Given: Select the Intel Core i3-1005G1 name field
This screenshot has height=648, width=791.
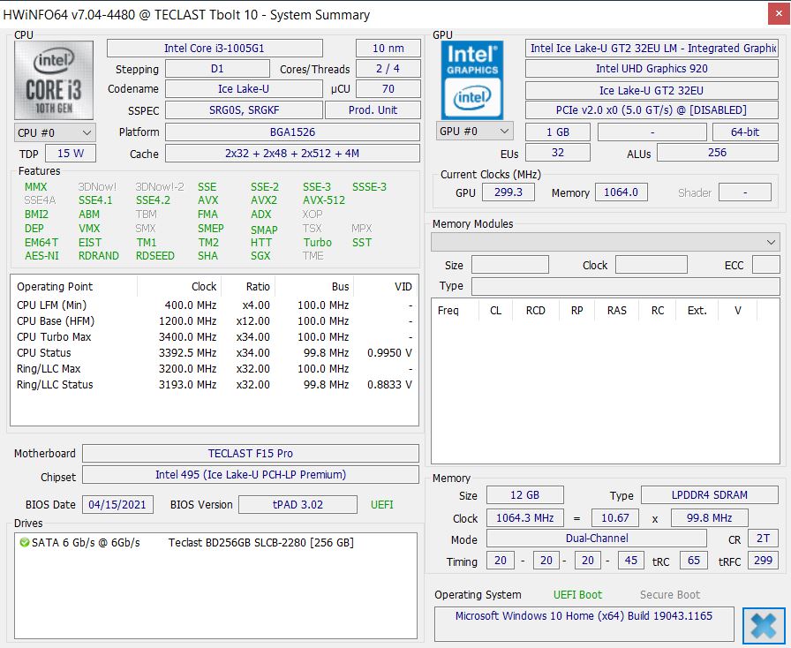Looking at the screenshot, I should [x=215, y=49].
